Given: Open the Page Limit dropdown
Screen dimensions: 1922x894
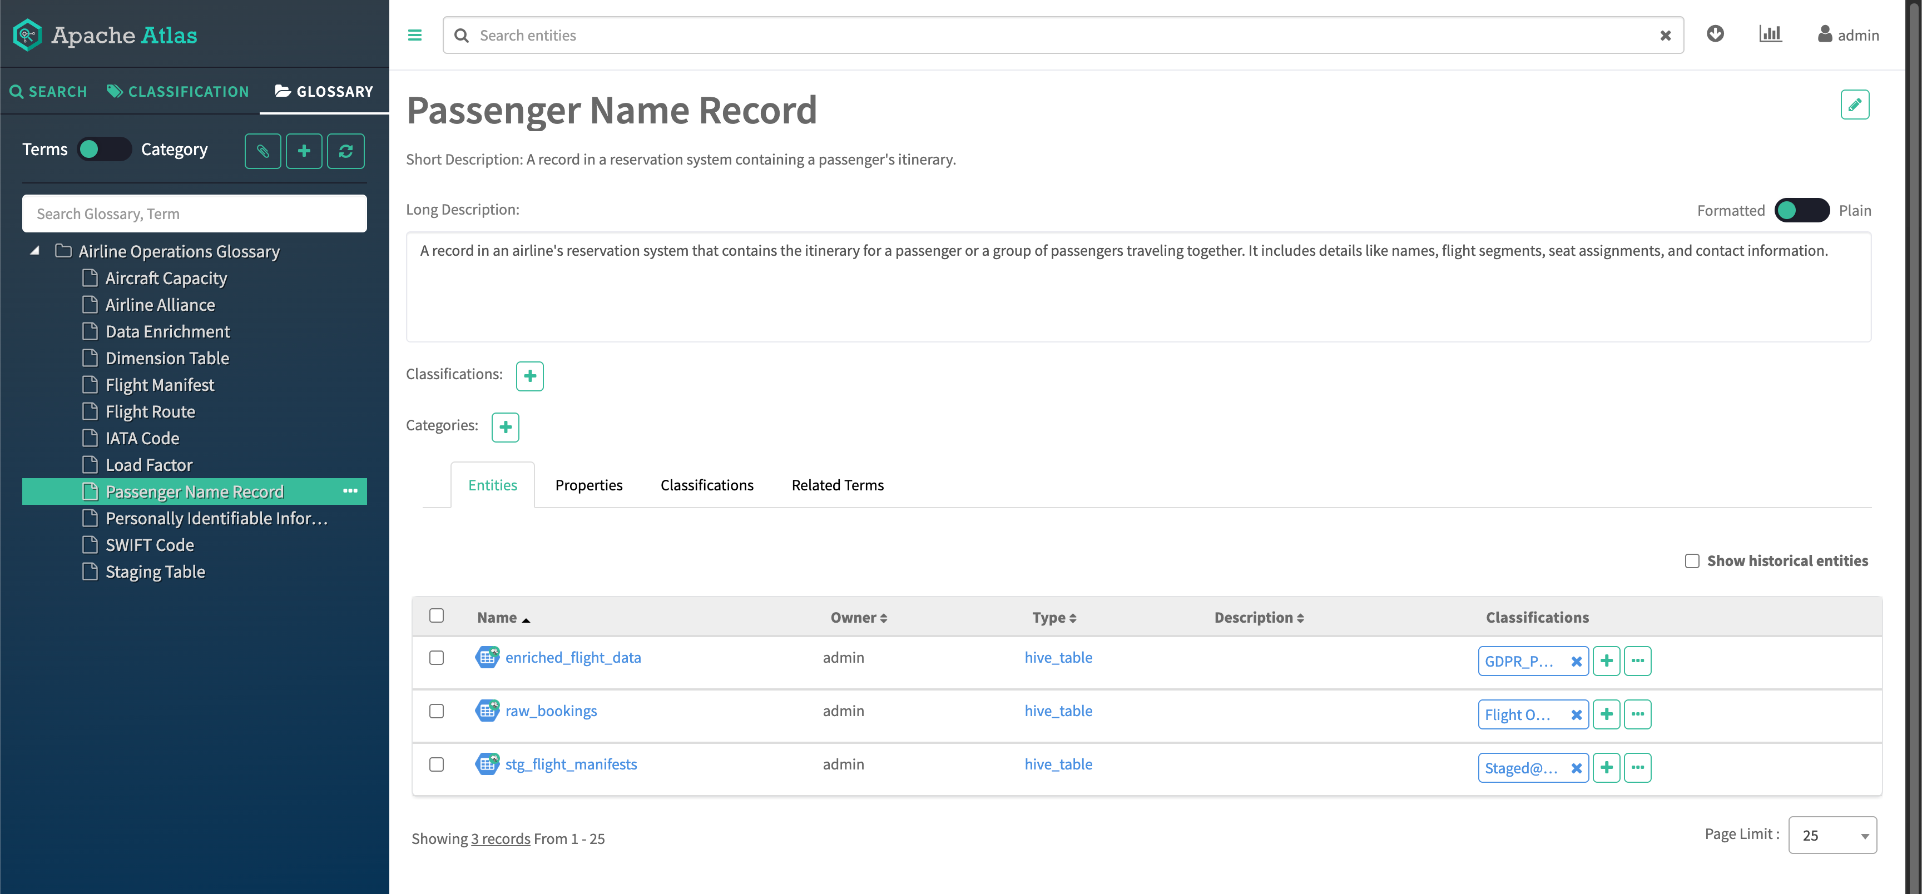Looking at the screenshot, I should pyautogui.click(x=1832, y=835).
